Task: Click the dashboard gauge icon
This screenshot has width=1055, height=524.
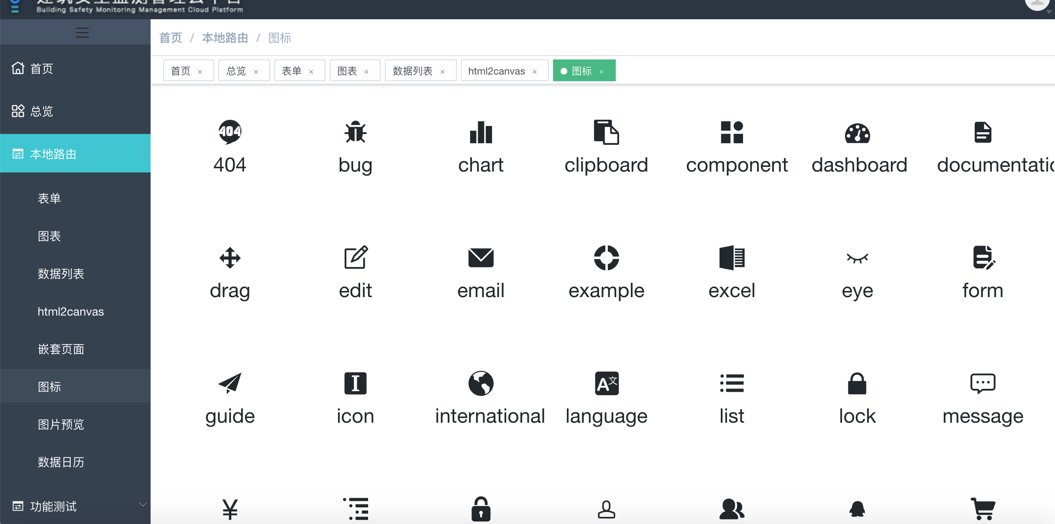Action: [857, 133]
